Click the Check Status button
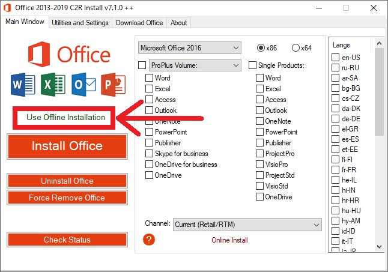The width and height of the screenshot is (388, 272). point(67,240)
